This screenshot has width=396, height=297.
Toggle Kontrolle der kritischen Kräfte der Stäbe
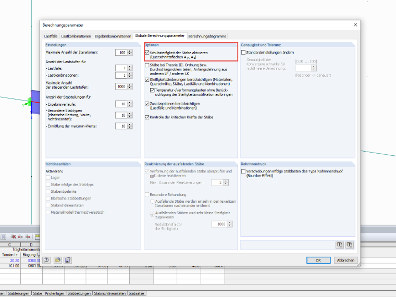[147, 117]
